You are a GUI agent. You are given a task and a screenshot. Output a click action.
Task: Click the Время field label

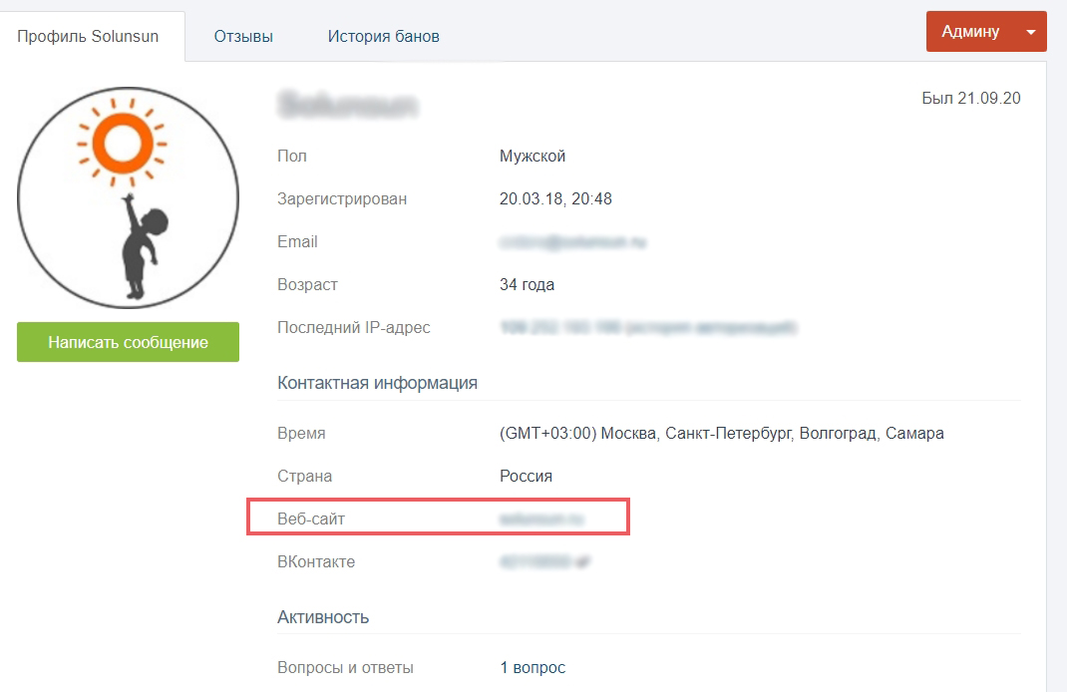coord(301,434)
